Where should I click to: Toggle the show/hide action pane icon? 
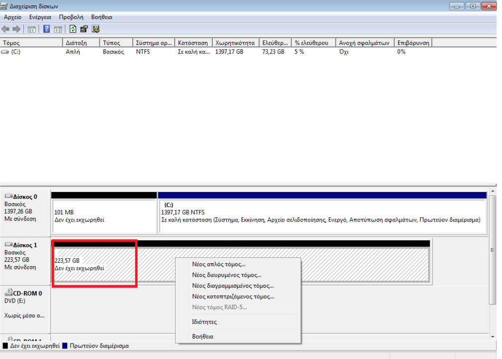pyautogui.click(x=58, y=29)
